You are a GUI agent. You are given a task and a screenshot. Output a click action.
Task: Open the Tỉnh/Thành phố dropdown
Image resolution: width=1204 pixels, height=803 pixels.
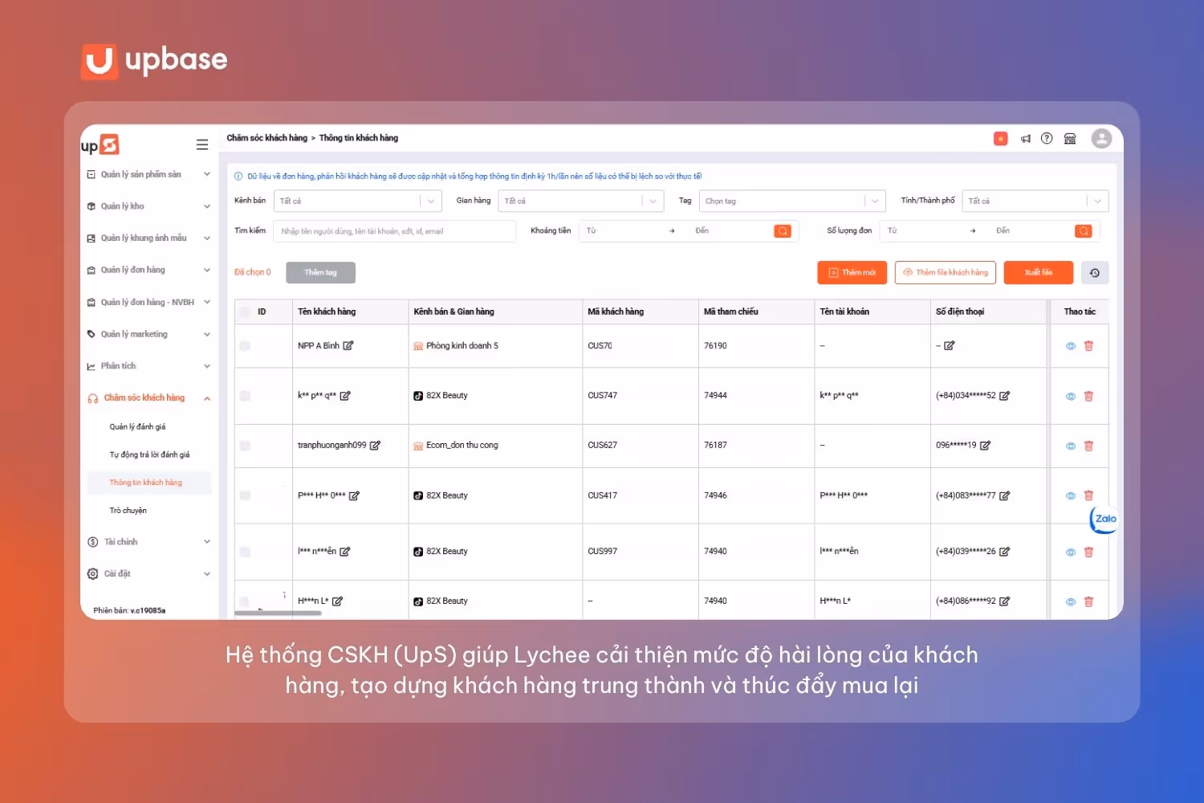(1035, 201)
